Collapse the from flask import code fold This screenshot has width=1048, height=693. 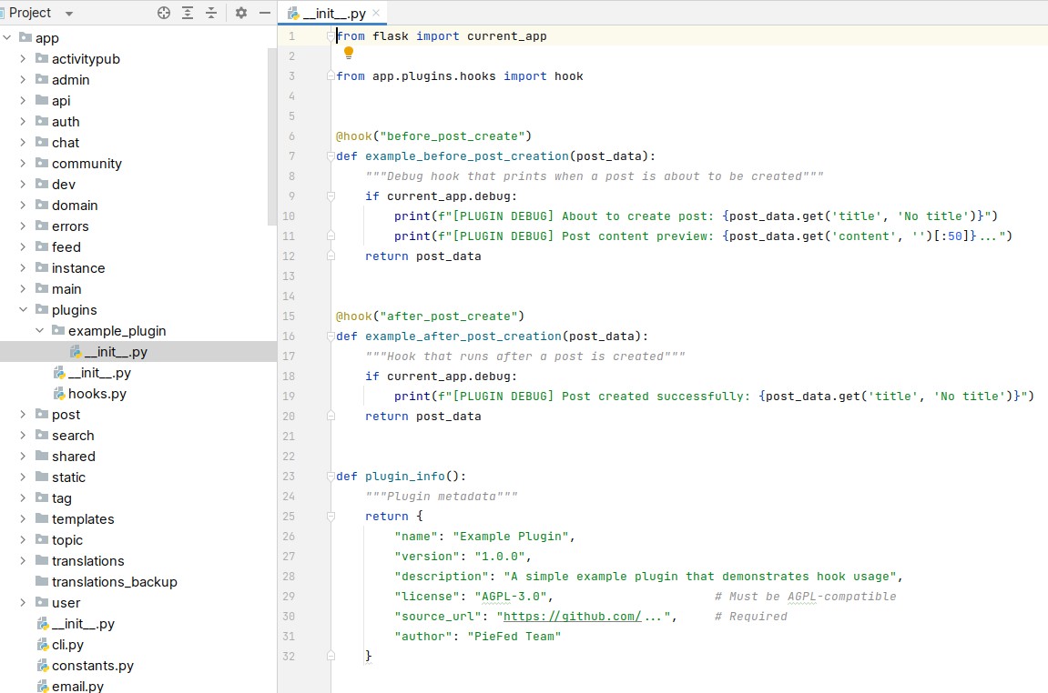coord(330,35)
